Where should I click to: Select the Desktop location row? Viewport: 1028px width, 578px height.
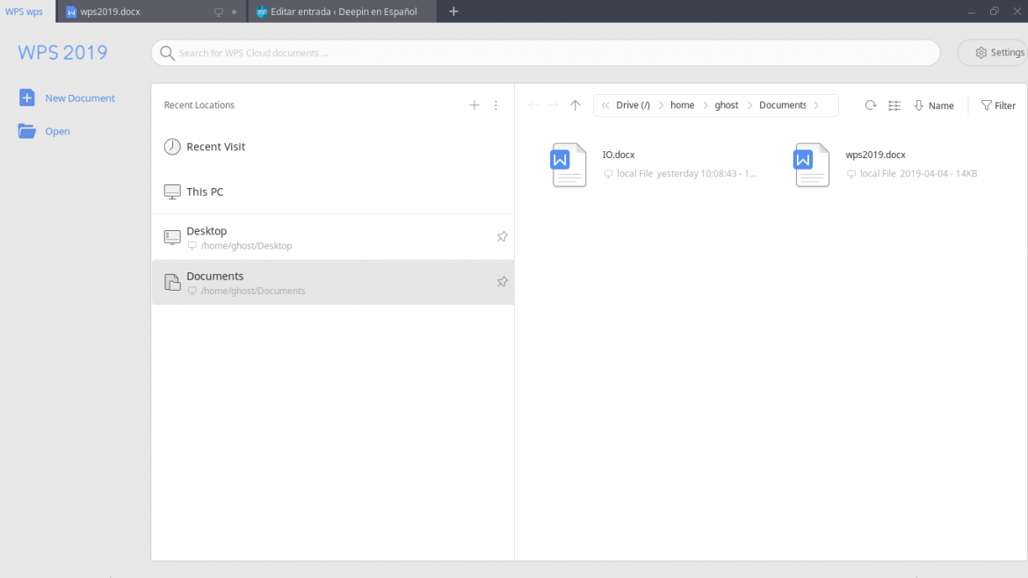click(332, 236)
